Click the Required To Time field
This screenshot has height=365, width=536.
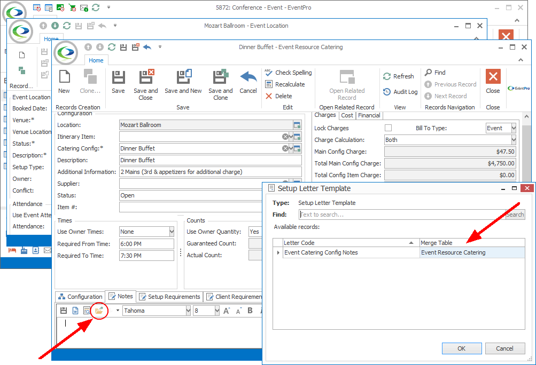[146, 256]
